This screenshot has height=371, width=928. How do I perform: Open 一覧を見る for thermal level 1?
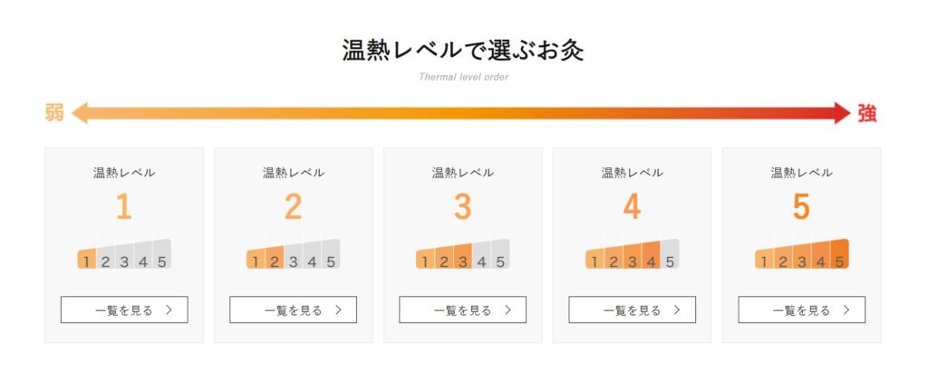pos(124,309)
